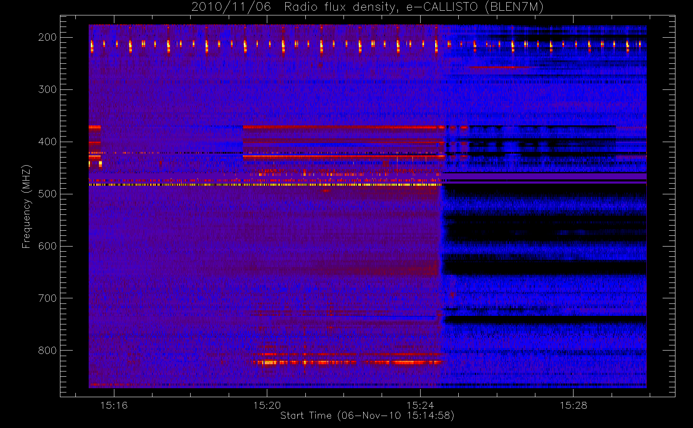Click the 500 frequency tick label

pos(47,194)
